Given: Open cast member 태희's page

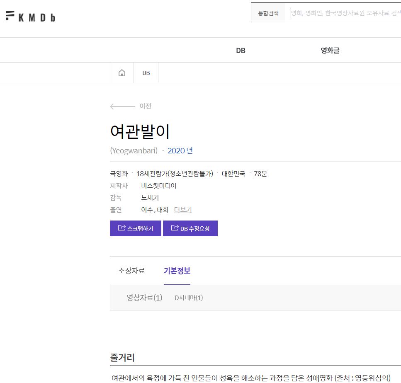Looking at the screenshot, I should [163, 210].
